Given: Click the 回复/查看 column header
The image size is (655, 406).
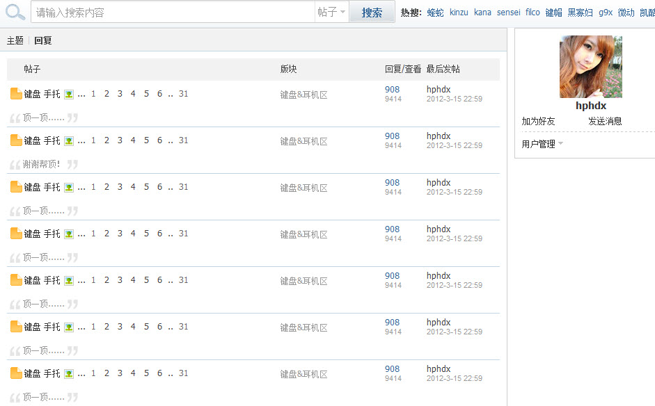Looking at the screenshot, I should pyautogui.click(x=403, y=69).
